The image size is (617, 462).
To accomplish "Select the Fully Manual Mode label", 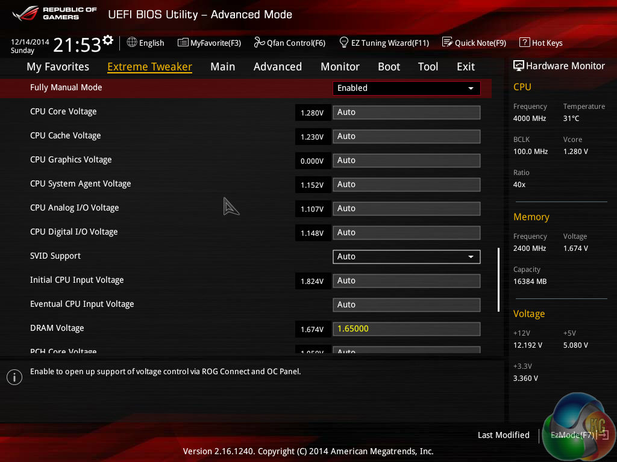I will click(66, 87).
